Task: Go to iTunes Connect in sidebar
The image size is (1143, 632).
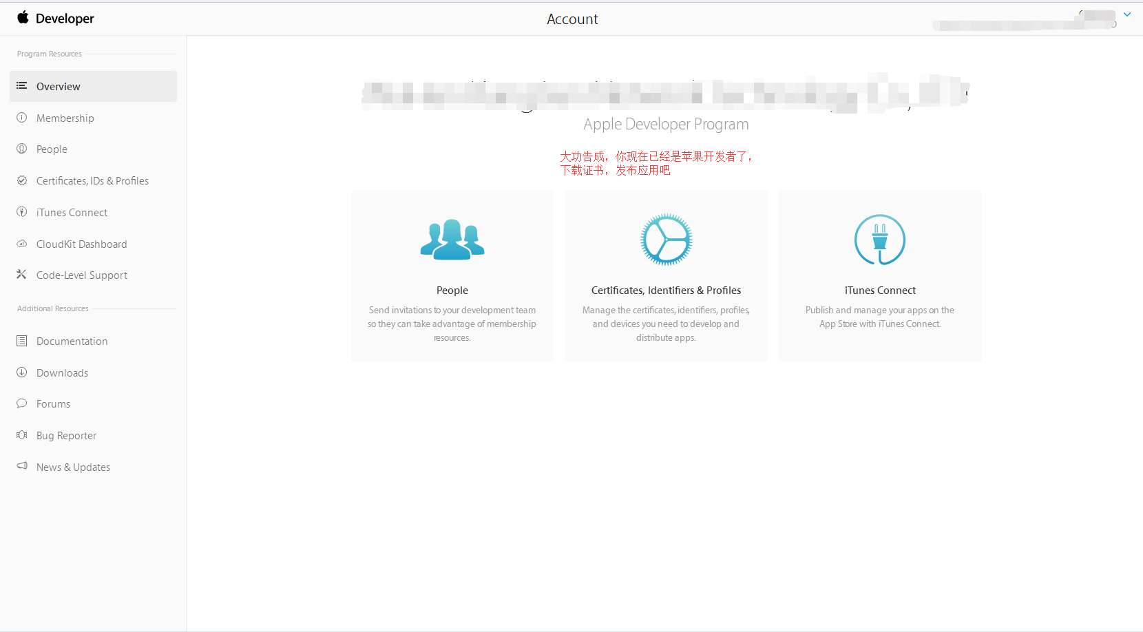Action: [x=72, y=213]
